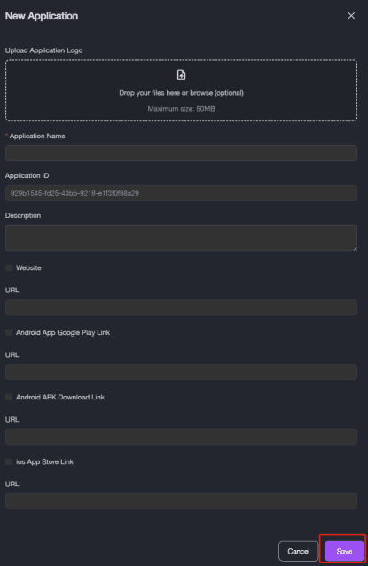Click the 'Maximum size: 50MB' hint text
This screenshot has height=566, width=368.
click(181, 109)
